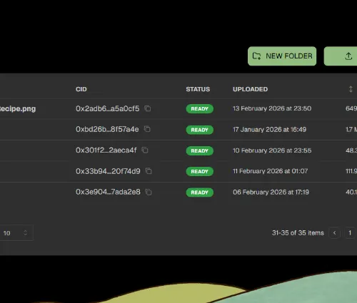
Task: Click the upload arrow icon button
Action: (x=348, y=56)
